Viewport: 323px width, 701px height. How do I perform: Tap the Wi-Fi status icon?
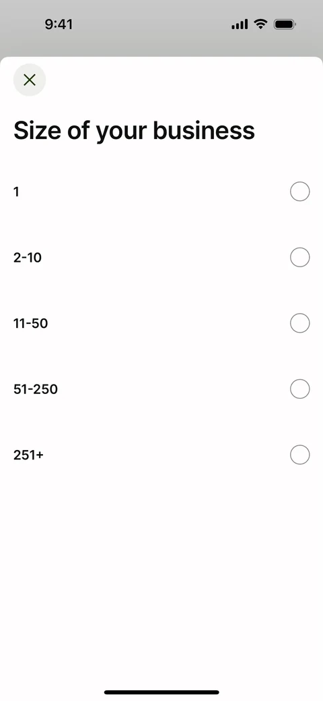[x=260, y=24]
